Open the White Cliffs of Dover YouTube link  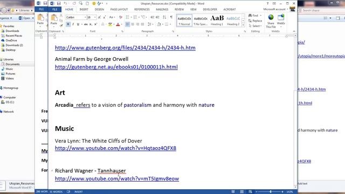click(x=115, y=148)
